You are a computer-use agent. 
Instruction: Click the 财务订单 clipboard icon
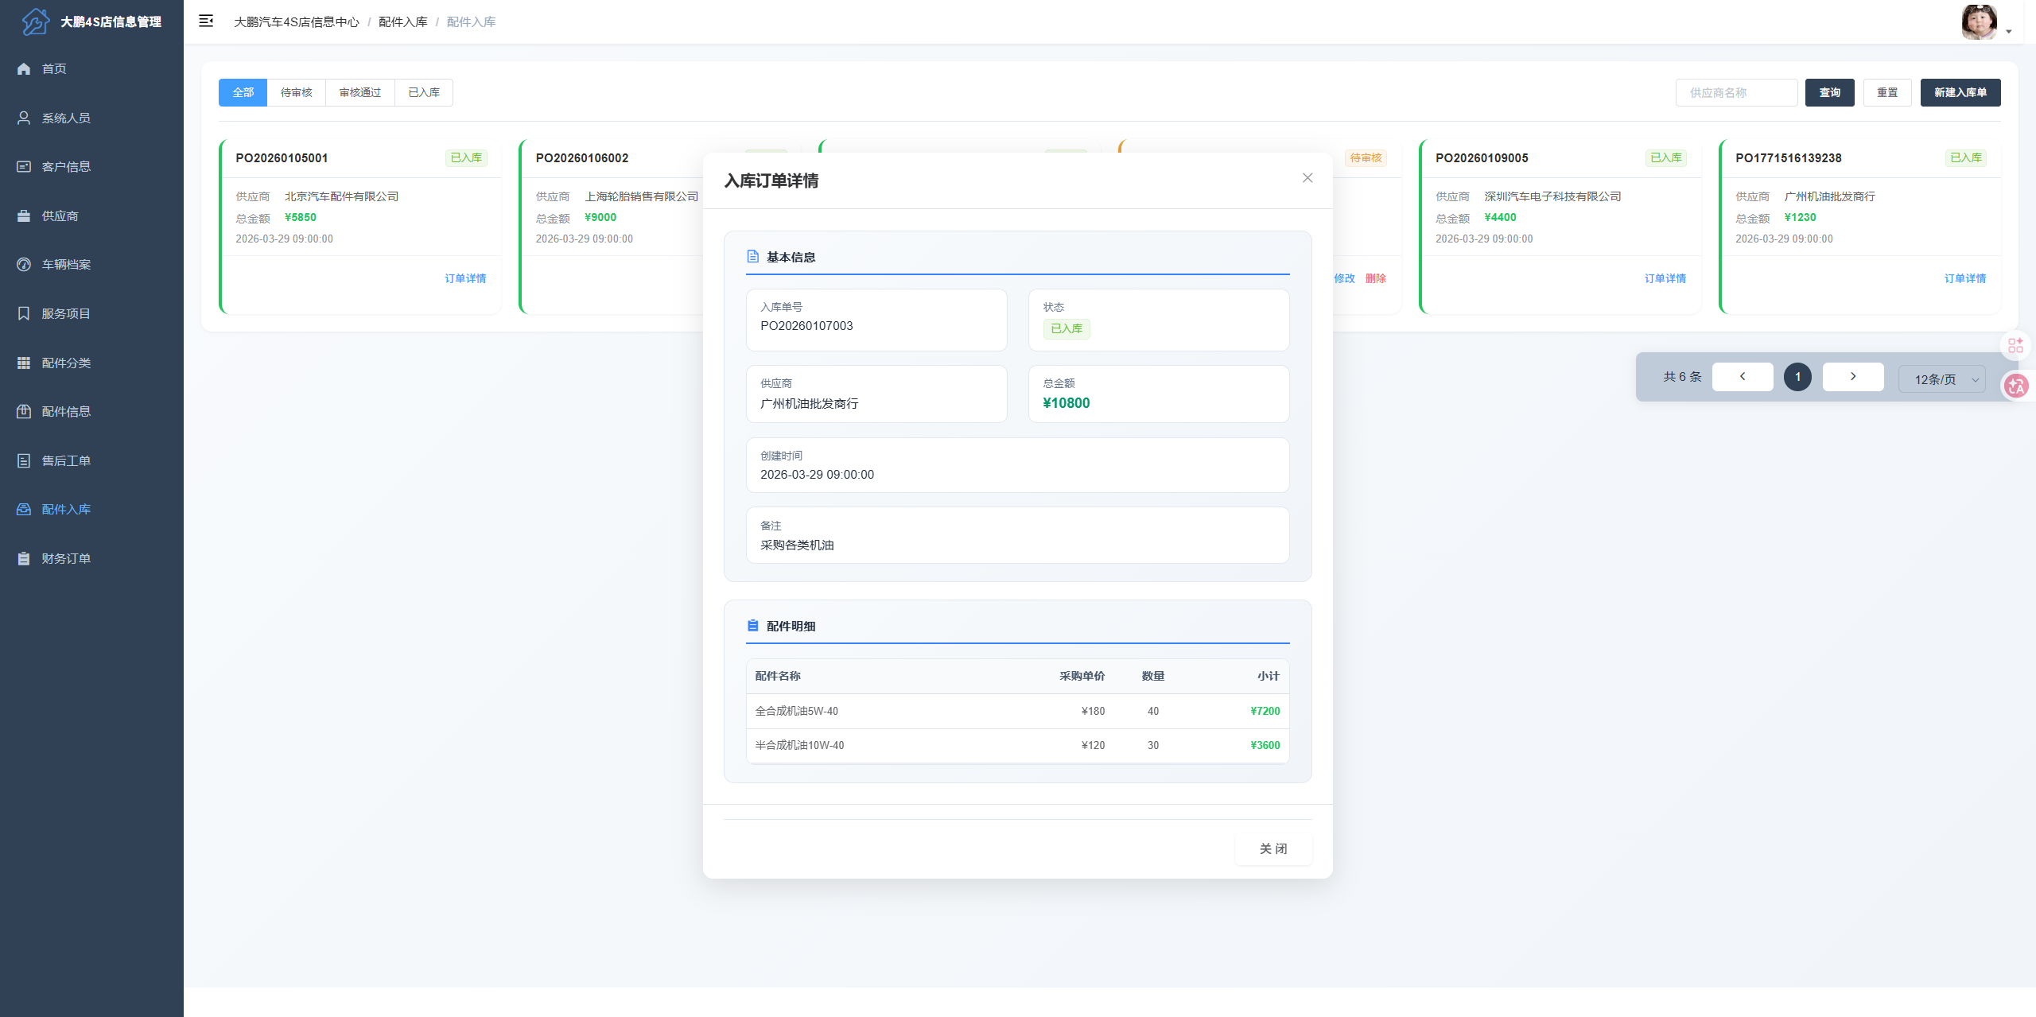pyautogui.click(x=24, y=559)
